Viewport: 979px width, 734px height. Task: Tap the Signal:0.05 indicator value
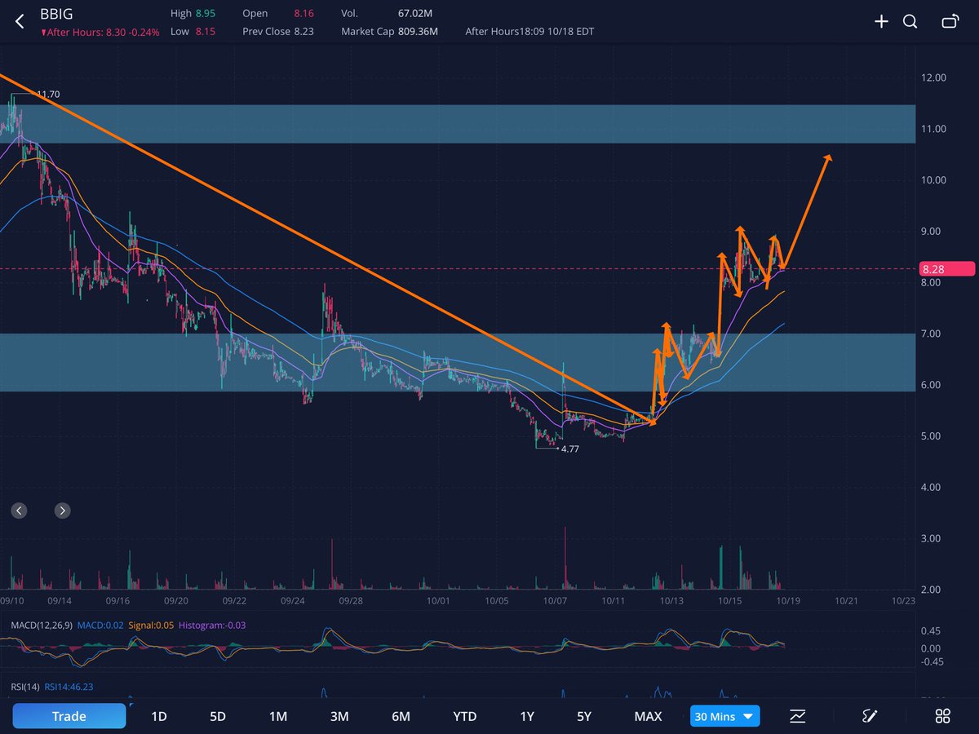pyautogui.click(x=152, y=625)
